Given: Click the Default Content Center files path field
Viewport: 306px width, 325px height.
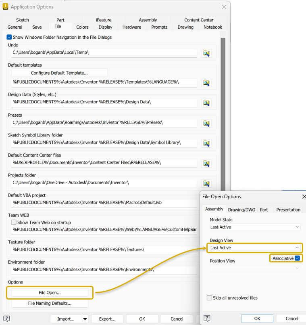Looking at the screenshot, I should click(x=104, y=163).
